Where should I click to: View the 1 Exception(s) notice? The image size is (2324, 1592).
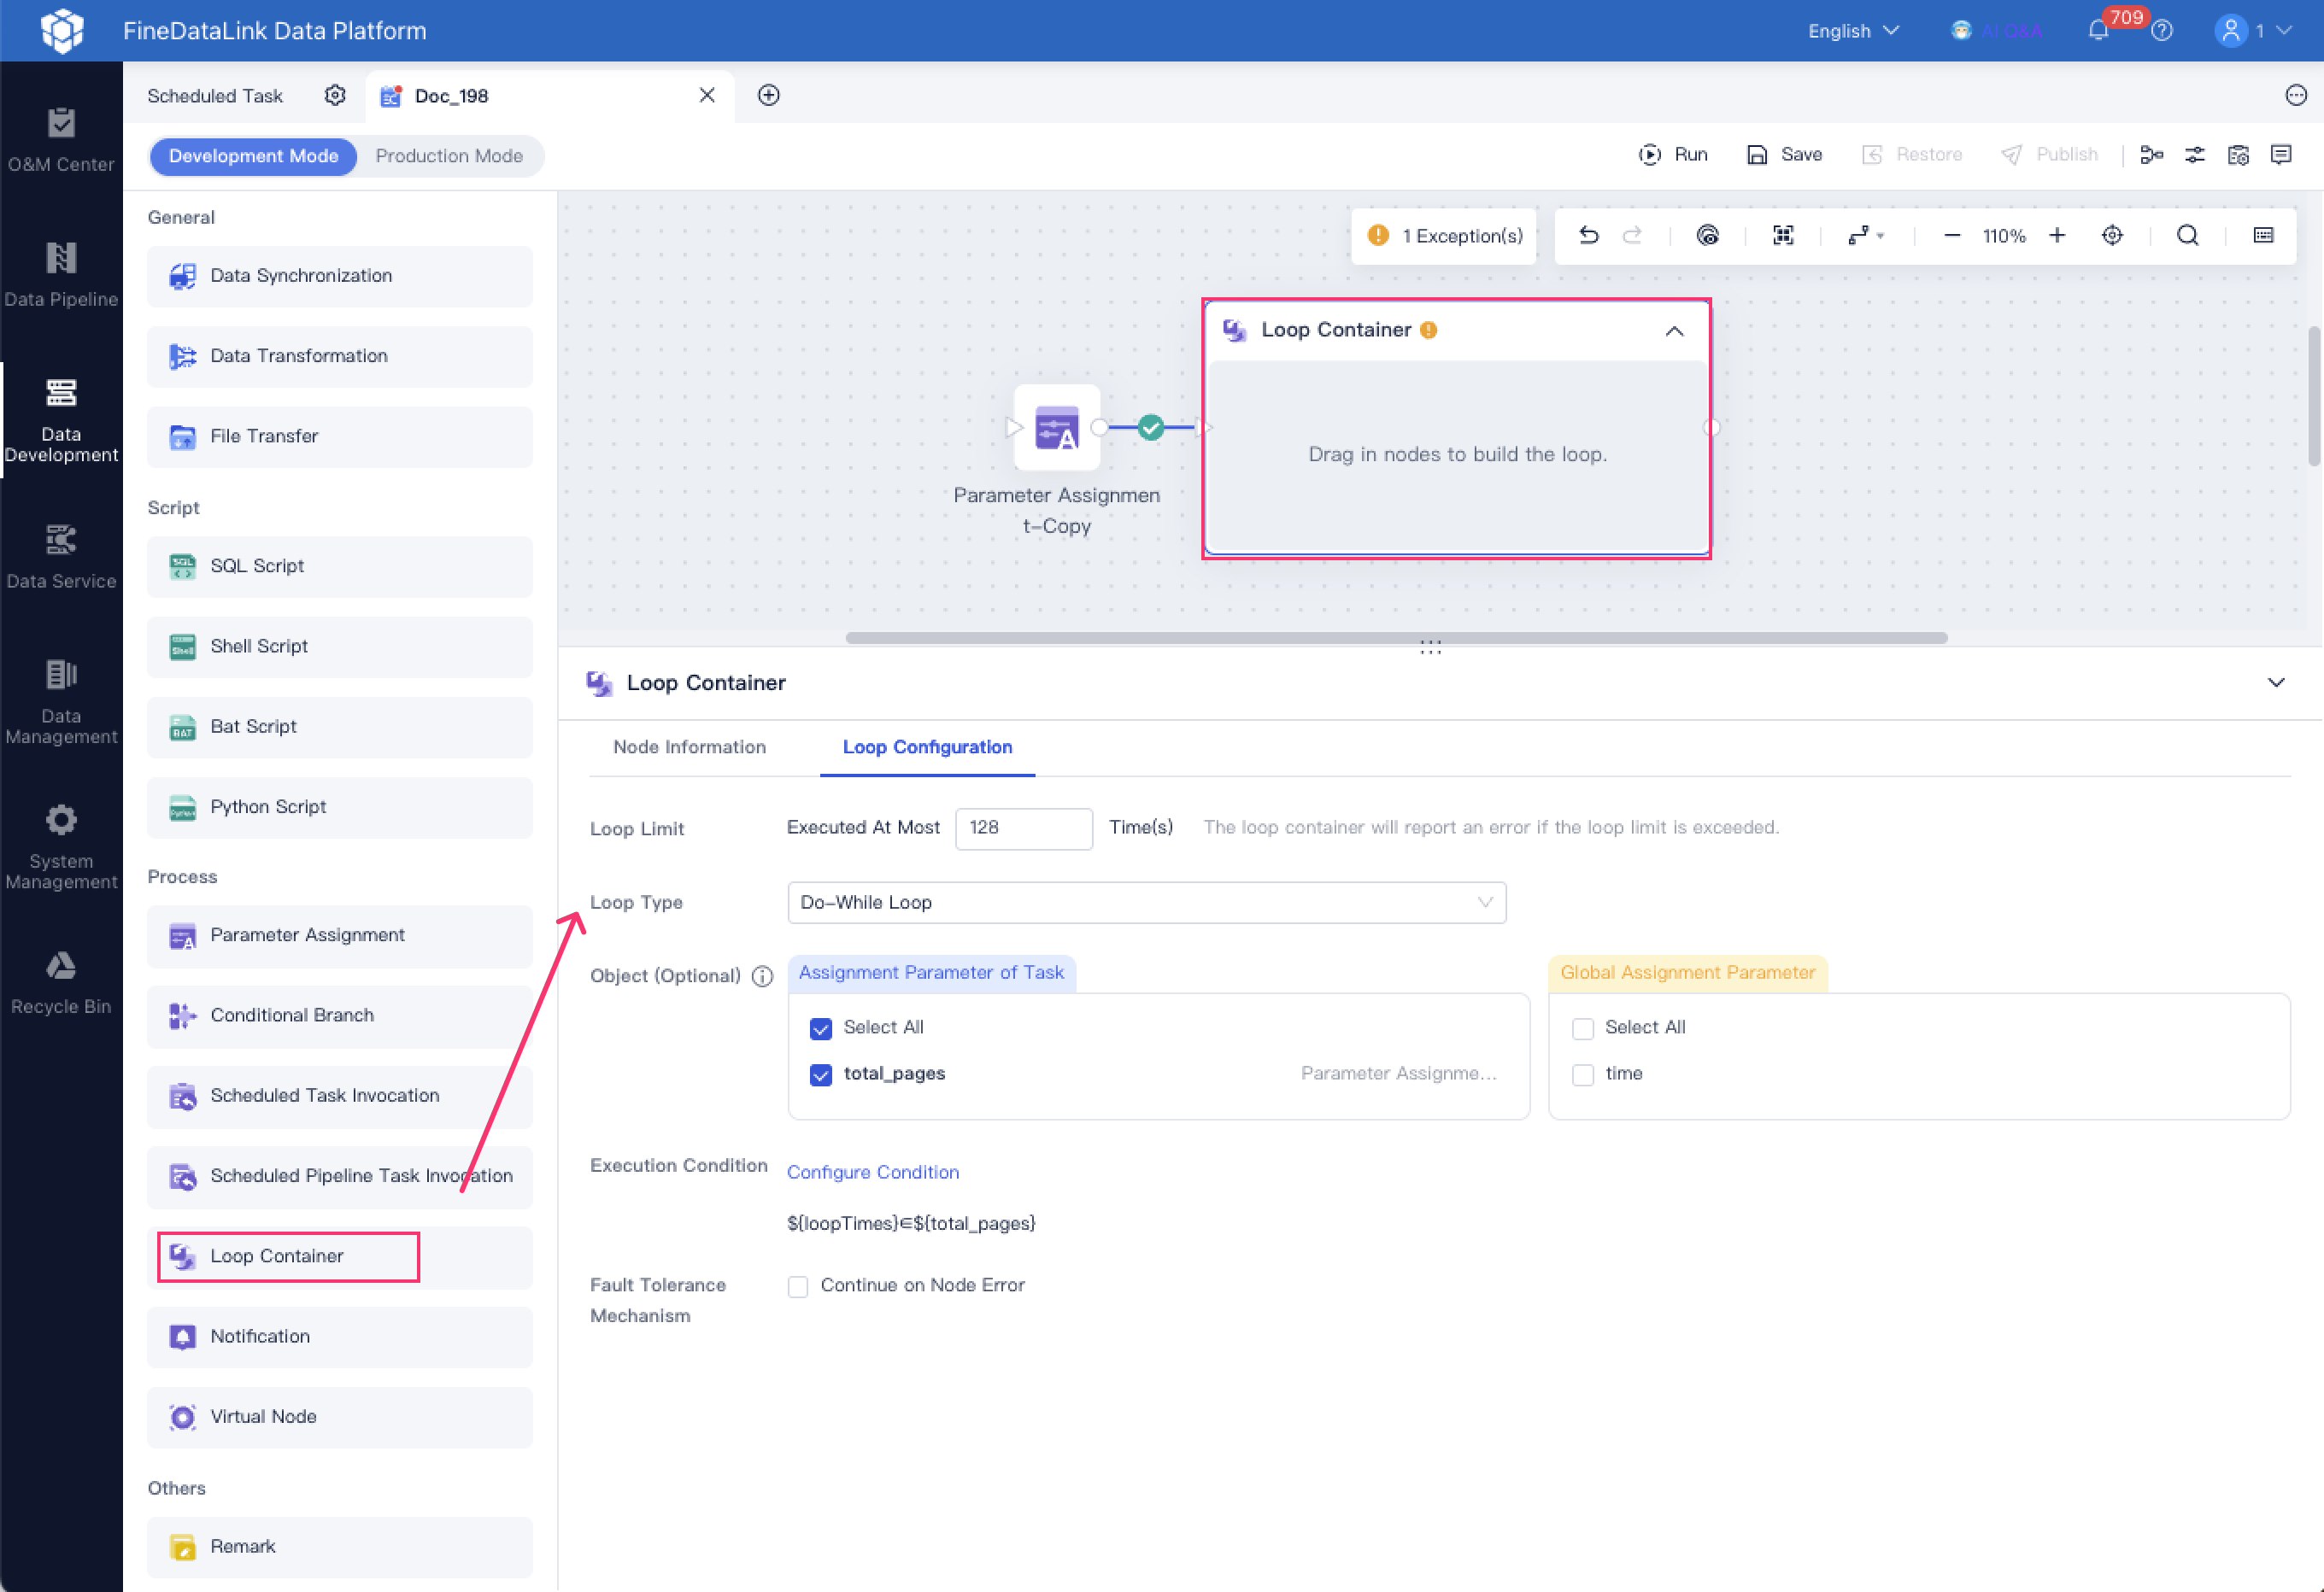1444,235
